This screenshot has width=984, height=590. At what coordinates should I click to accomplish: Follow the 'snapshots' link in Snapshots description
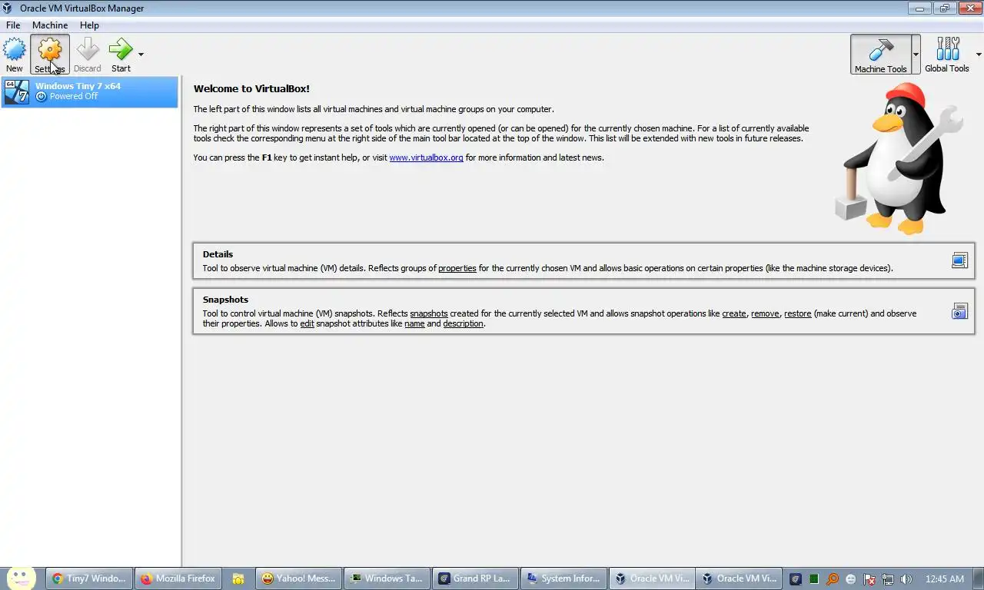coord(429,313)
